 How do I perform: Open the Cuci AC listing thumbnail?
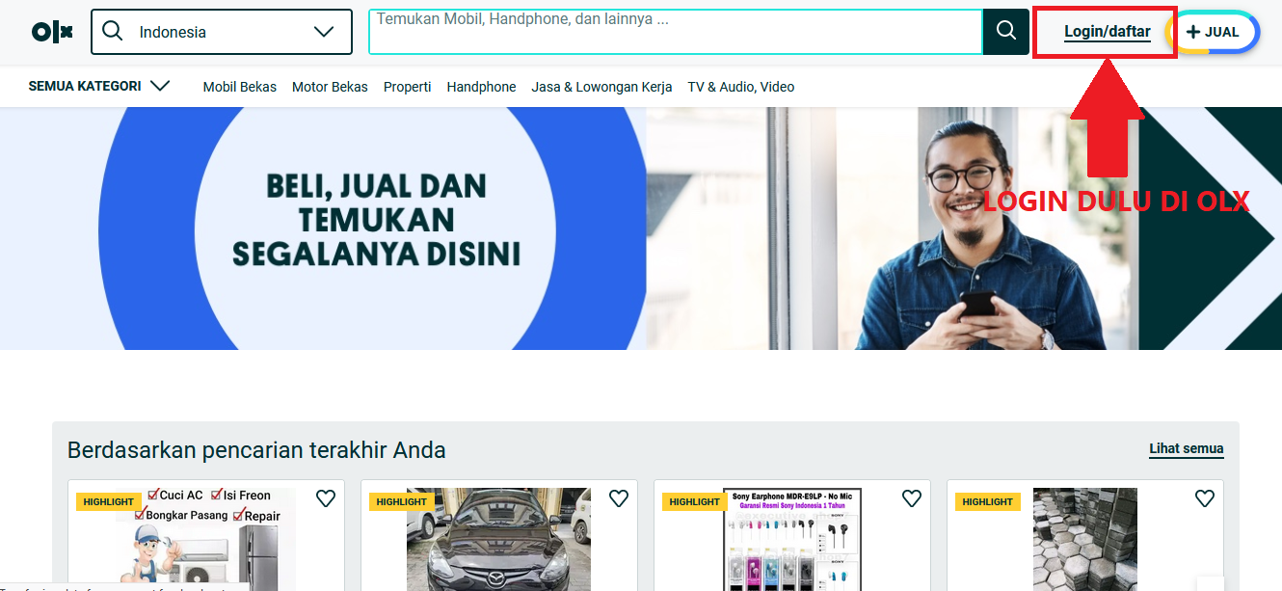[206, 539]
